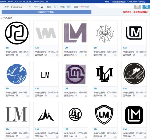Tick checkbox for trademark 4465435
The image size is (150, 139).
coord(27,96)
